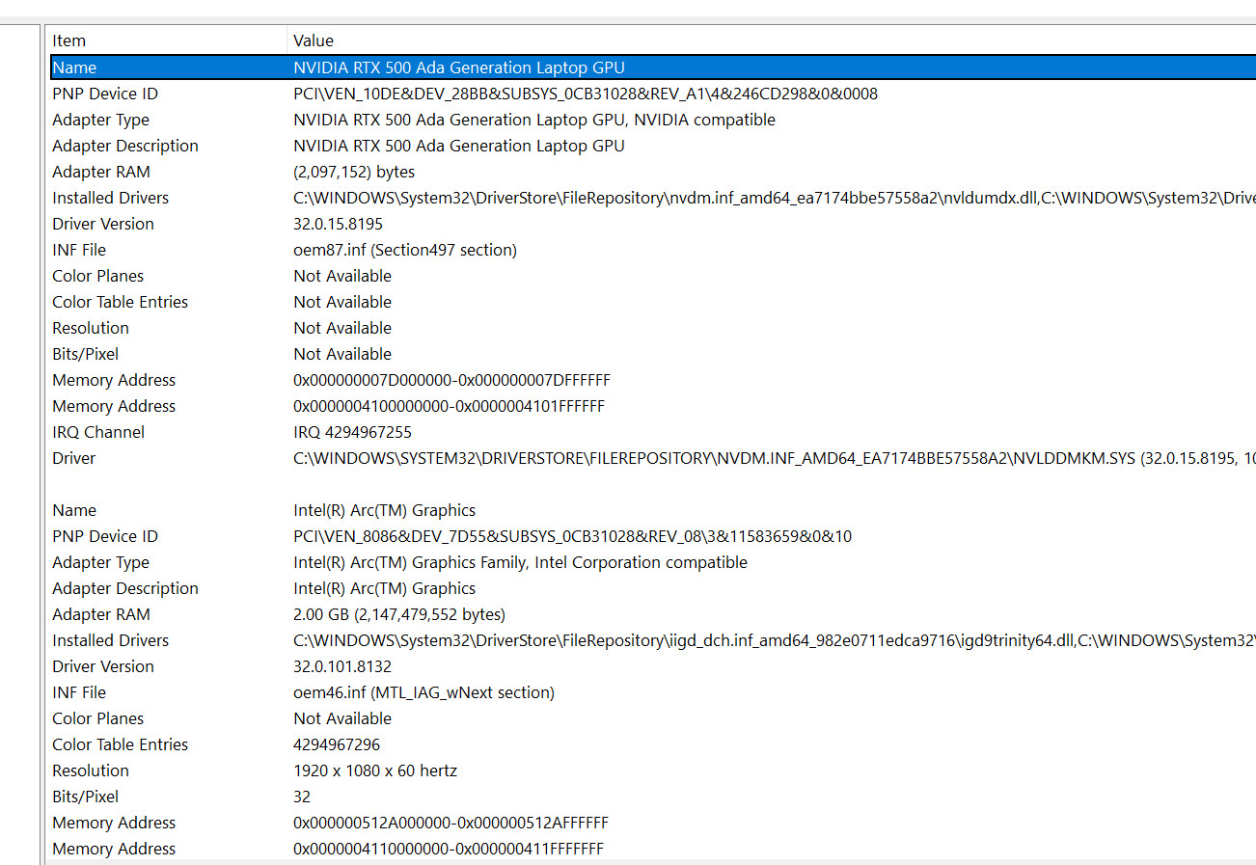Select the Driver Version value 32.0.15.8195

(x=338, y=224)
